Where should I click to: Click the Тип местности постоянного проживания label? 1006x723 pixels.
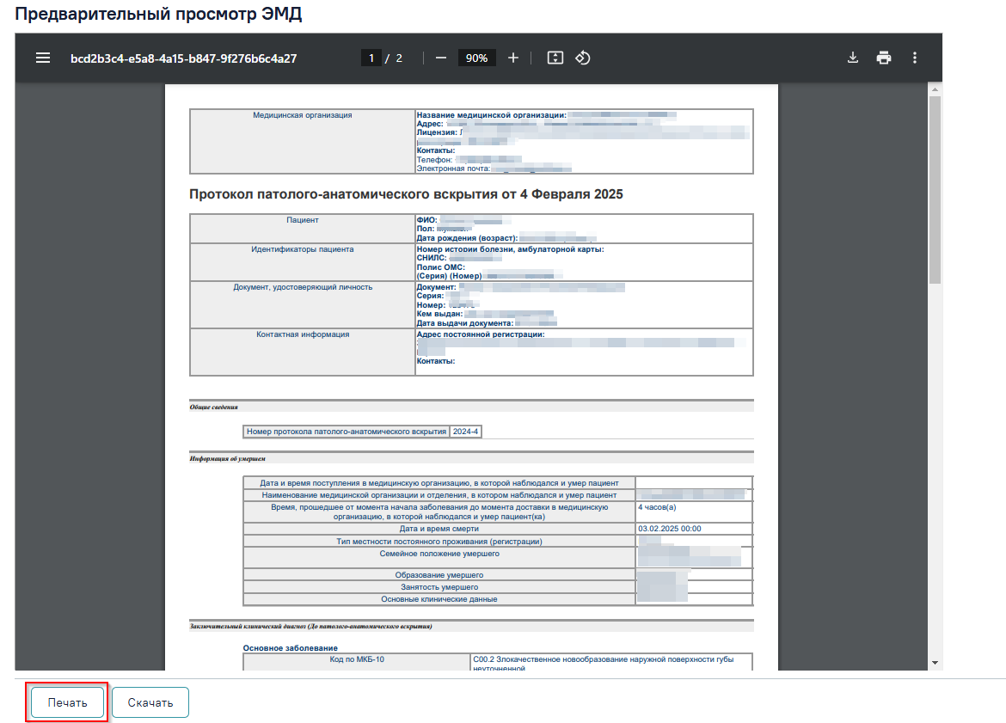439,542
